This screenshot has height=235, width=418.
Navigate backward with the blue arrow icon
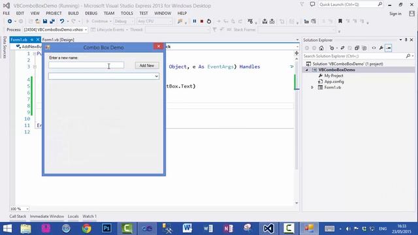coord(10,22)
